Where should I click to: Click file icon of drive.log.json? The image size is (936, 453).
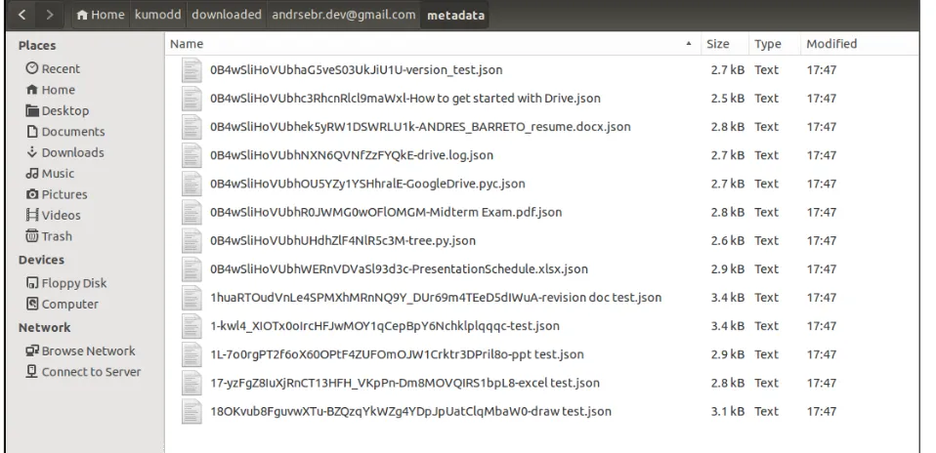click(x=192, y=155)
